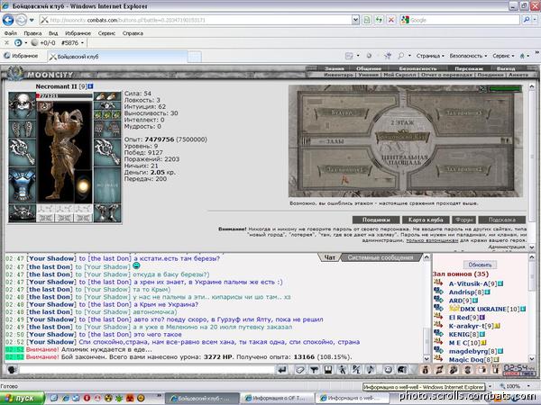
Task: Select the left-hand axe weapon slot
Action: point(22,153)
